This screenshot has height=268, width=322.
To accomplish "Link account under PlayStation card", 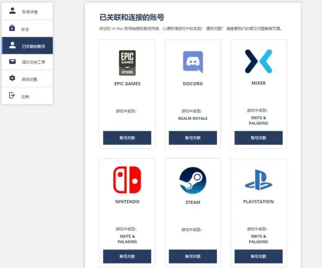I will (x=258, y=257).
